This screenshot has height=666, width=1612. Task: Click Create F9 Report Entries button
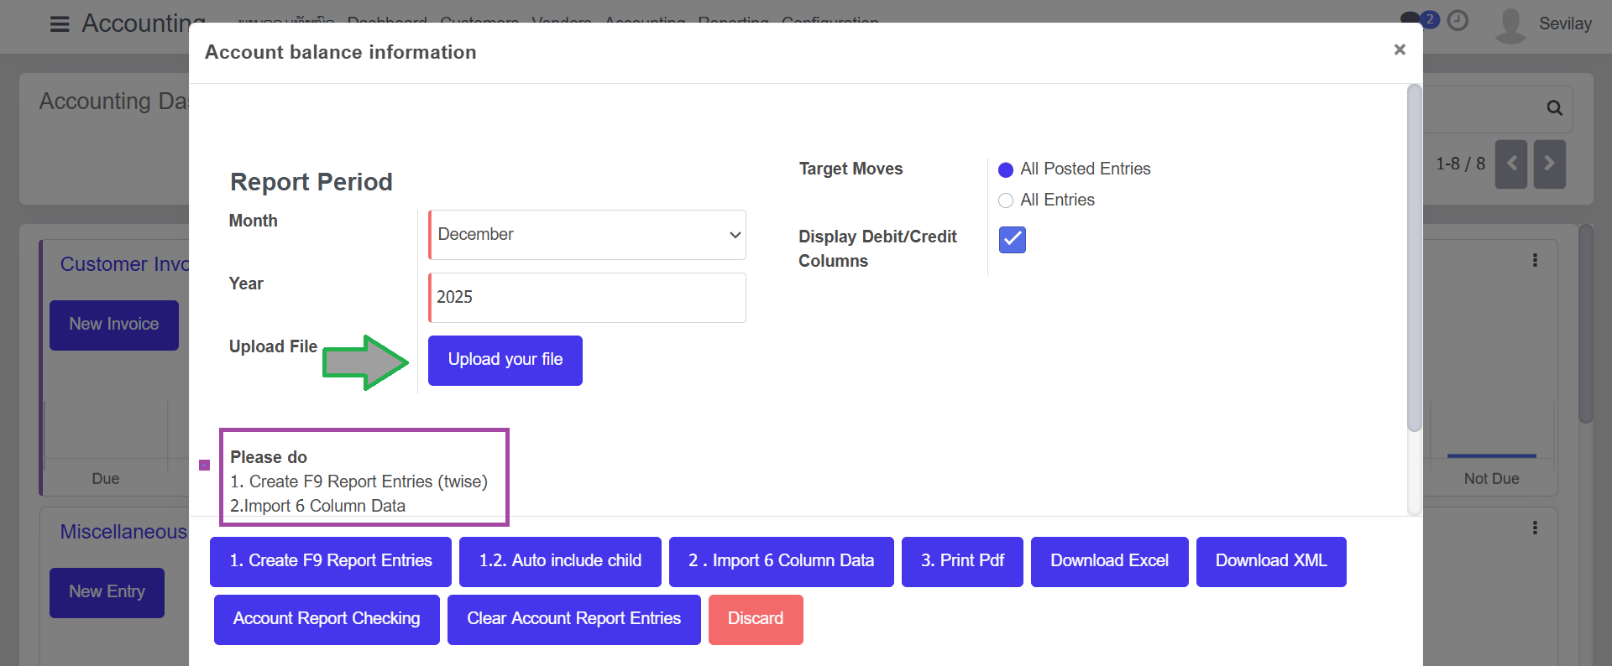pos(330,561)
